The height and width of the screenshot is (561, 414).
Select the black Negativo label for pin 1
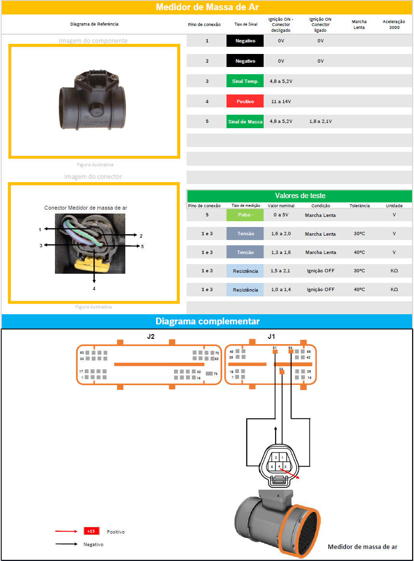(245, 41)
